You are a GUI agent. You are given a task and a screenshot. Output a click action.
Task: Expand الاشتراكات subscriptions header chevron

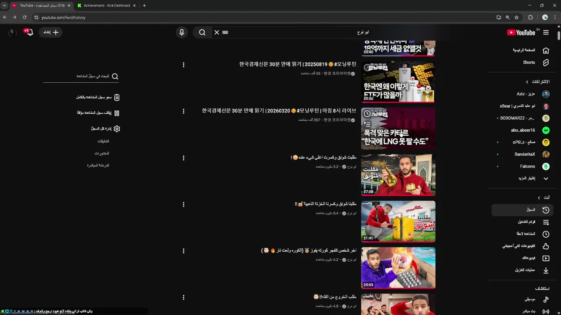(x=527, y=82)
